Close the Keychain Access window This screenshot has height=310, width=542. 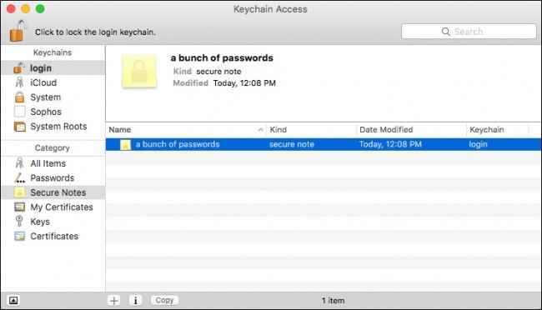(11, 8)
